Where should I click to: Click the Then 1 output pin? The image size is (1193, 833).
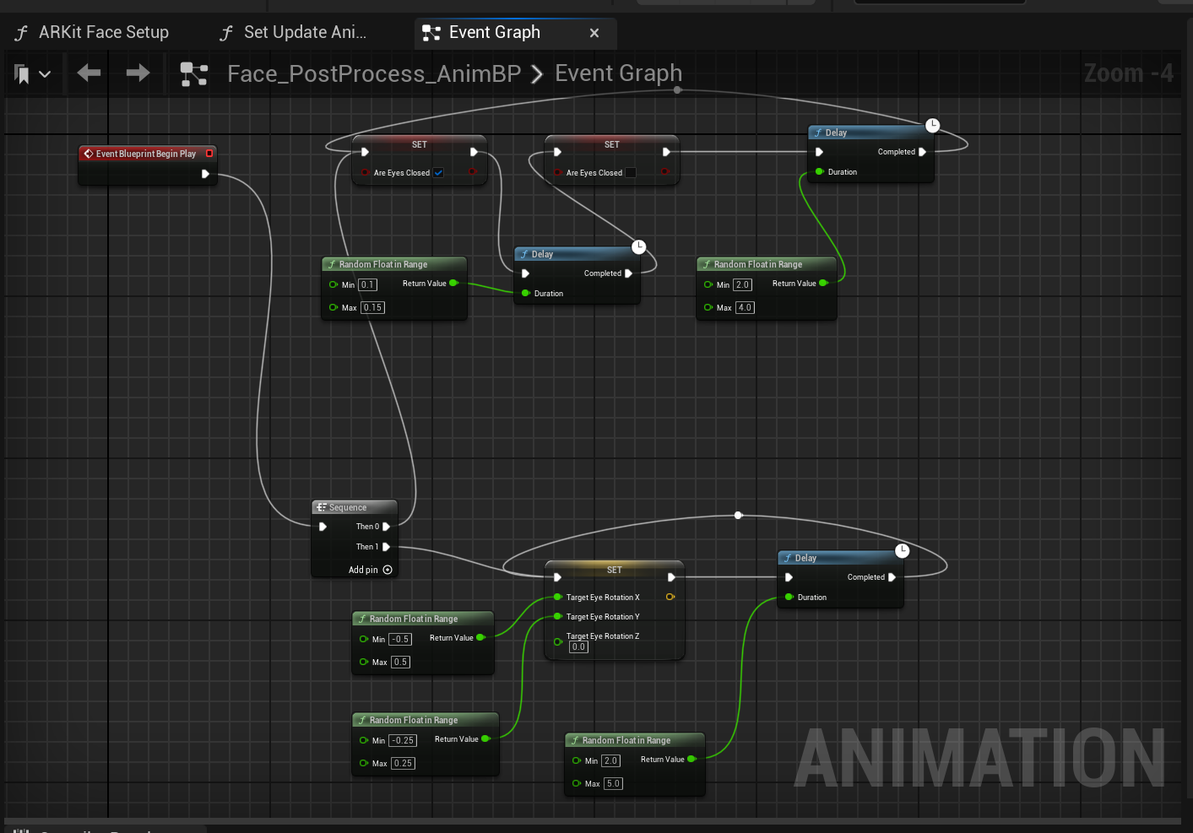click(387, 547)
